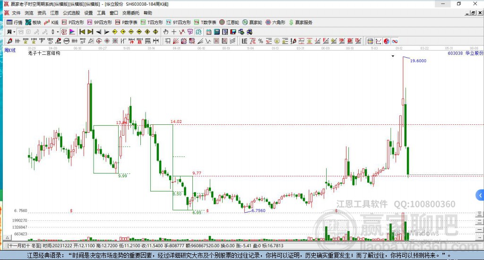Open 赢家服务 service page
484x260 pixels.
pyautogui.click(x=301, y=22)
